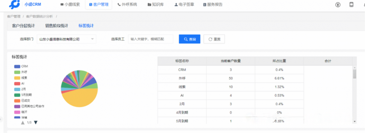Select the 4月到期 cell in the table
The height and width of the screenshot is (133, 365).
tap(182, 113)
